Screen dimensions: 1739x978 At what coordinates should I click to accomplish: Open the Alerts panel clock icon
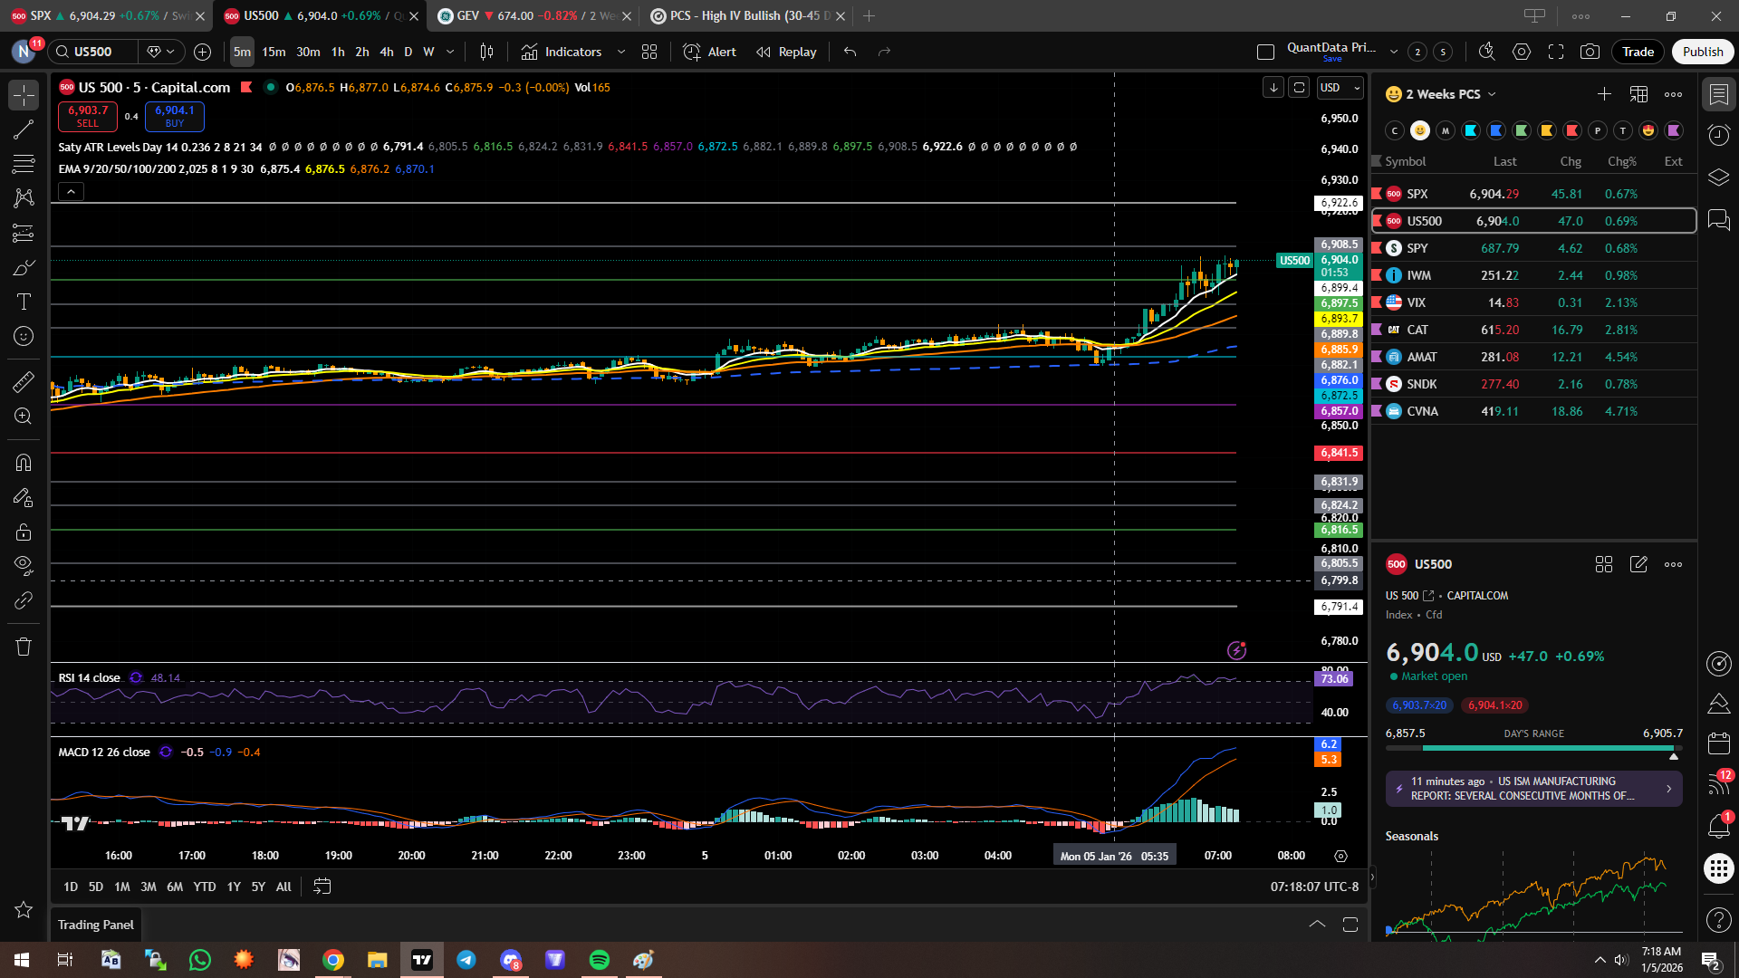coord(1718,136)
